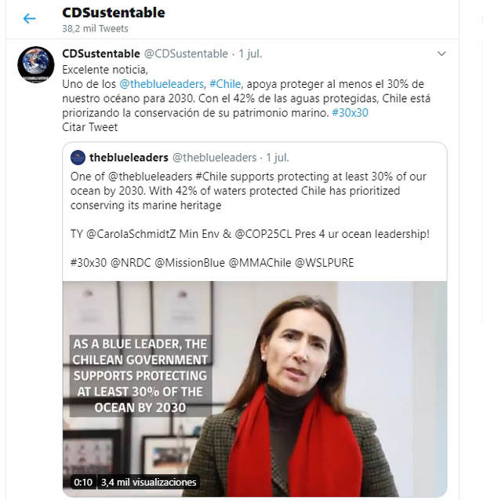Play the Chilean minister video
The image size is (483, 500).
pyautogui.click(x=255, y=389)
